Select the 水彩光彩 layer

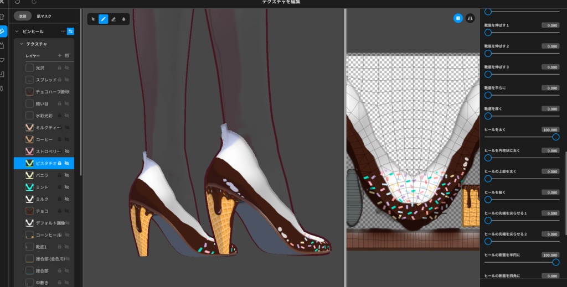click(x=44, y=116)
